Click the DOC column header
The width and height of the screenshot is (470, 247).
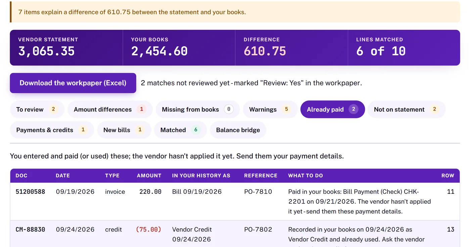click(21, 176)
